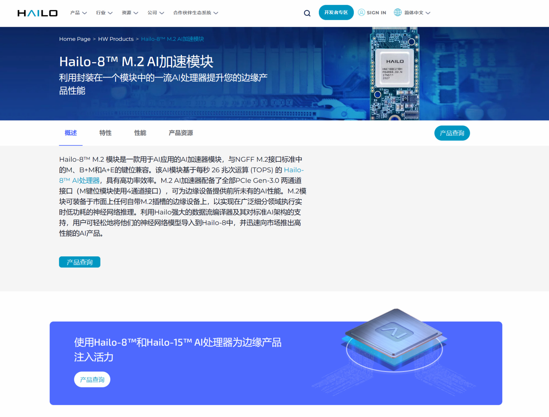Switch to the 性能 tab

point(140,133)
